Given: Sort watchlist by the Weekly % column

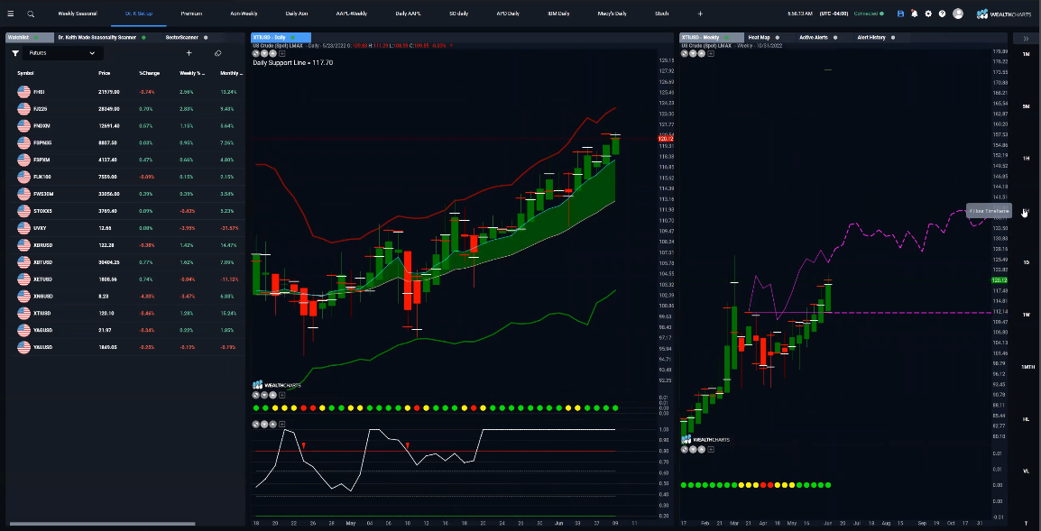Looking at the screenshot, I should point(191,73).
